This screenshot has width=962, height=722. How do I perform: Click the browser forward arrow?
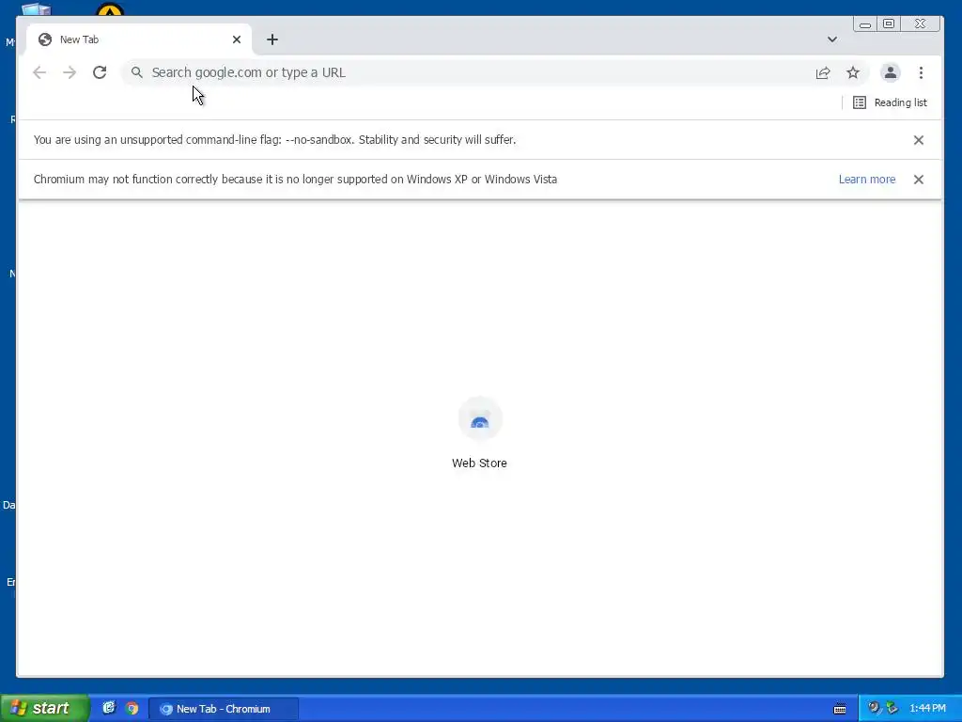point(70,72)
